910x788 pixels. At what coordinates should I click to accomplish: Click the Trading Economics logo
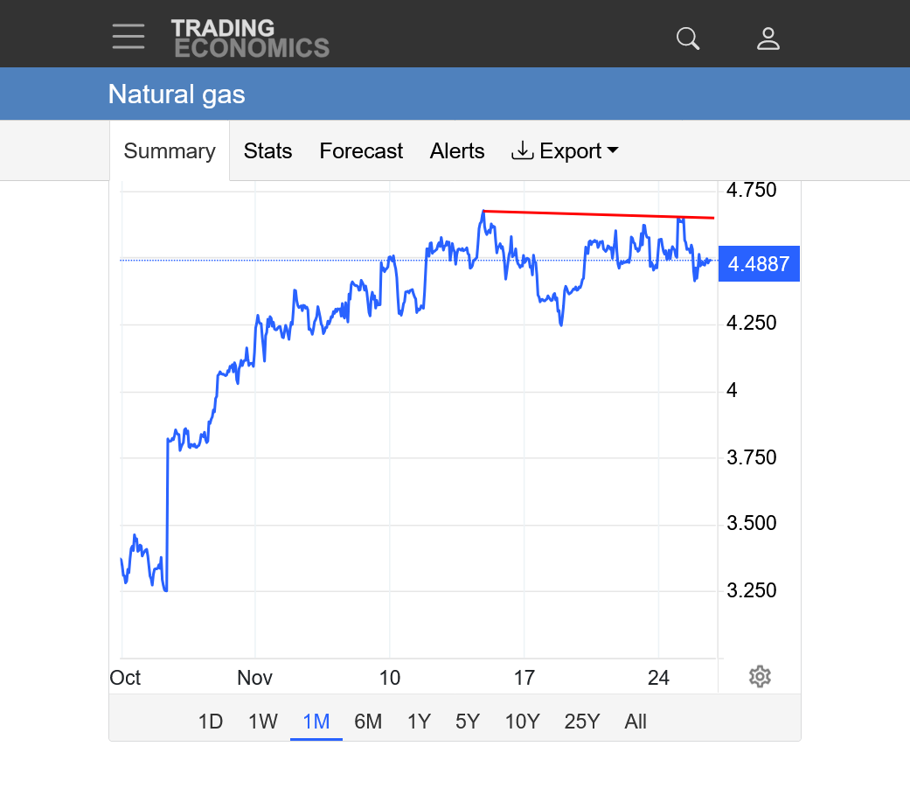(x=250, y=38)
